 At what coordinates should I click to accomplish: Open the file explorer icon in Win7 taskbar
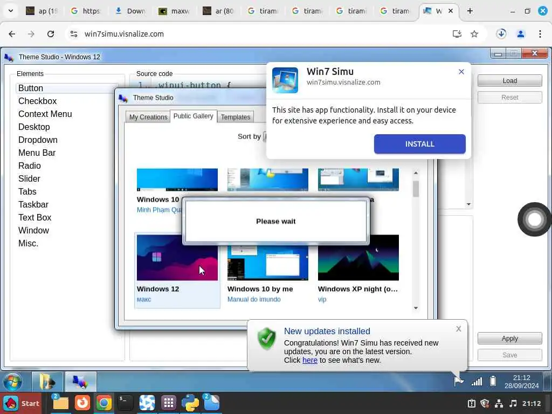[x=47, y=382]
